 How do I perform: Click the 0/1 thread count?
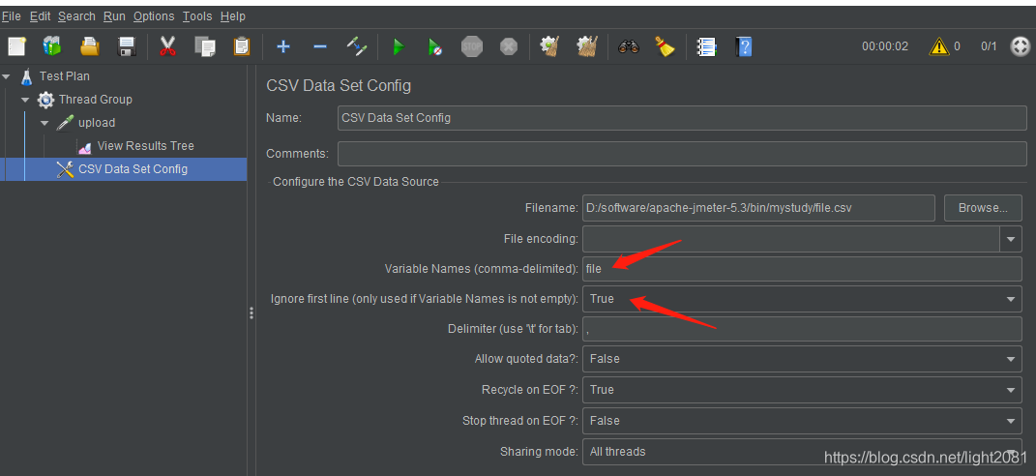[990, 46]
